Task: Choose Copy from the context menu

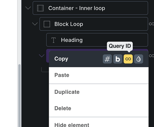Action: coord(61,59)
